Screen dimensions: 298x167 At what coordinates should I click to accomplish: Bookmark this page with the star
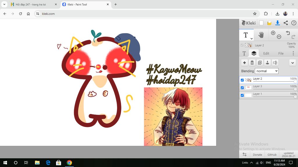click(x=255, y=14)
